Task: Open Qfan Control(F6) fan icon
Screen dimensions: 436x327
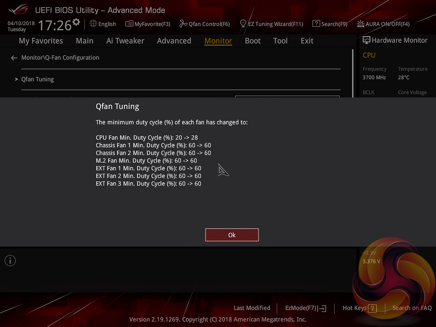Action: pyautogui.click(x=183, y=24)
